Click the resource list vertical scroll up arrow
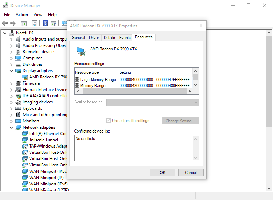 point(195,71)
